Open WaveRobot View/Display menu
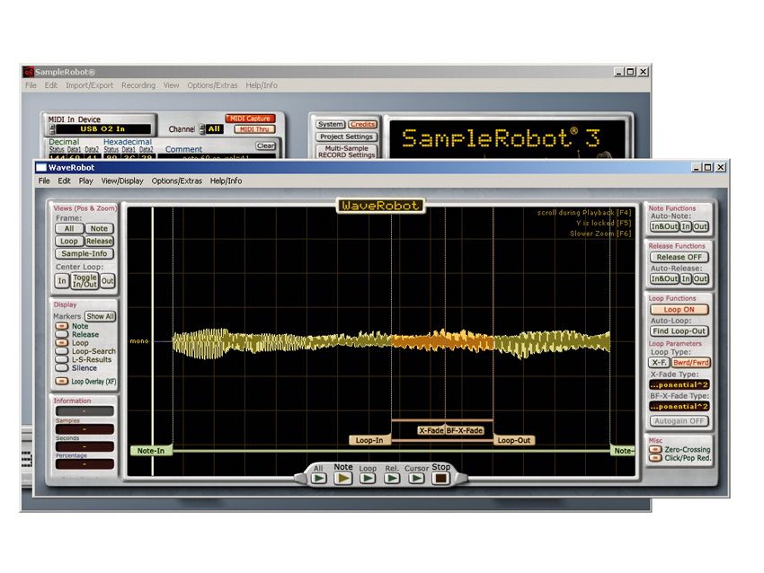Image resolution: width=764 pixels, height=573 pixels. pyautogui.click(x=122, y=181)
